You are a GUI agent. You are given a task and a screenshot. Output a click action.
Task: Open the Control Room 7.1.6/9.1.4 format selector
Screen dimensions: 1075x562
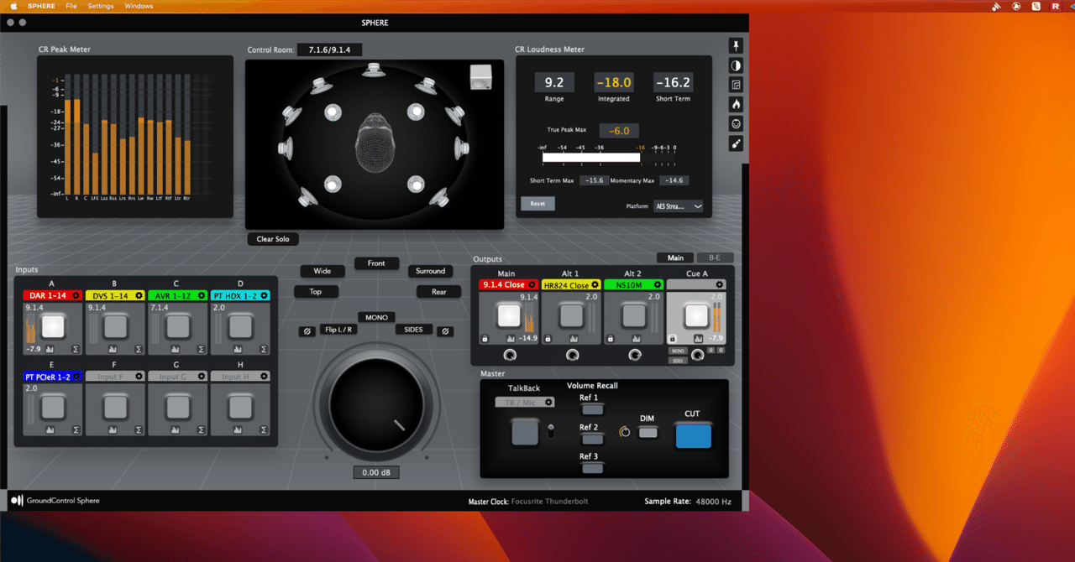329,50
